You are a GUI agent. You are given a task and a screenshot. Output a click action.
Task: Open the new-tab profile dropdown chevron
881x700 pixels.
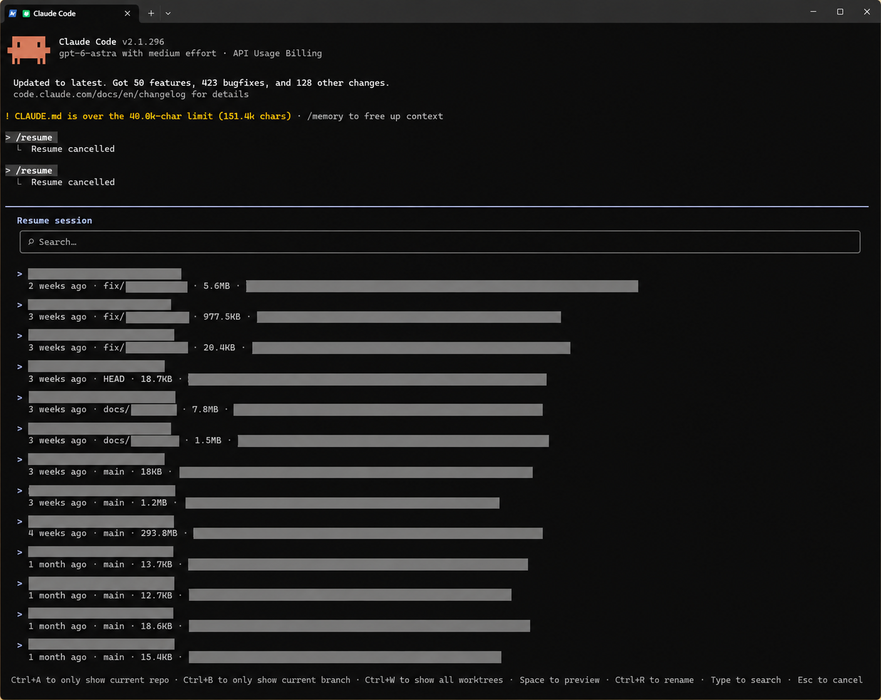point(168,13)
